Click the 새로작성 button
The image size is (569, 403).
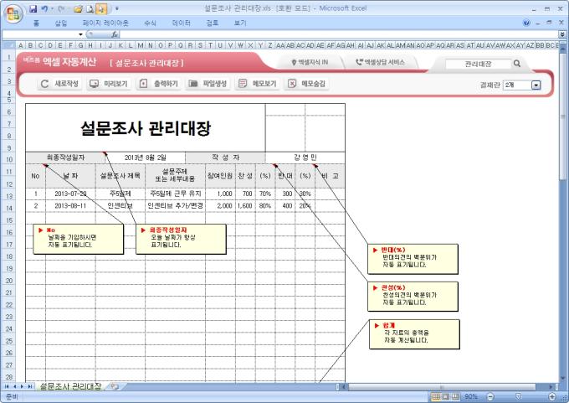point(60,84)
